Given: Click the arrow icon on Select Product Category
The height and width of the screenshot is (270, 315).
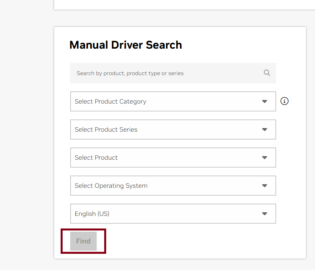Looking at the screenshot, I should coord(265,102).
